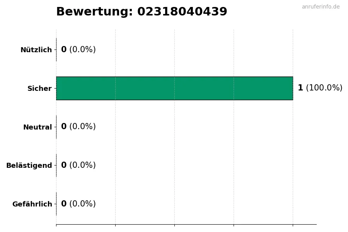This screenshot has height=232, width=348.
Task: Pick the Gefährlich category label
Action: (x=32, y=204)
